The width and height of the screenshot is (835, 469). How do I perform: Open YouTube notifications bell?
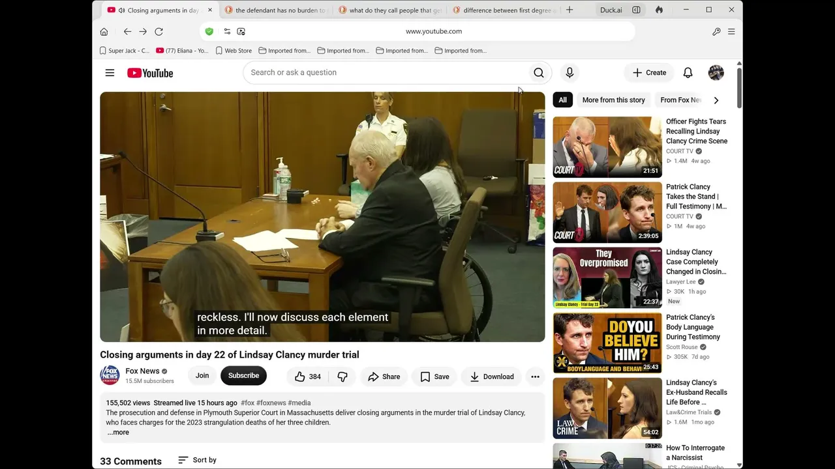pos(688,73)
